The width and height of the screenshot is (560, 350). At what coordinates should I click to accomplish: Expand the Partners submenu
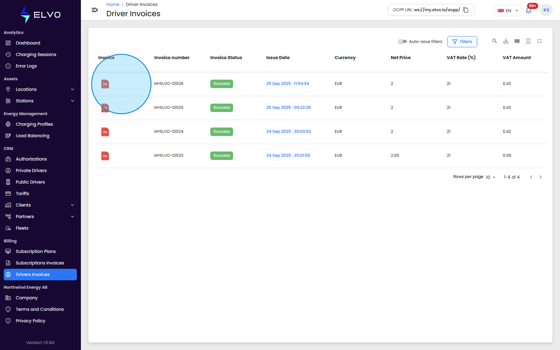[x=72, y=217]
